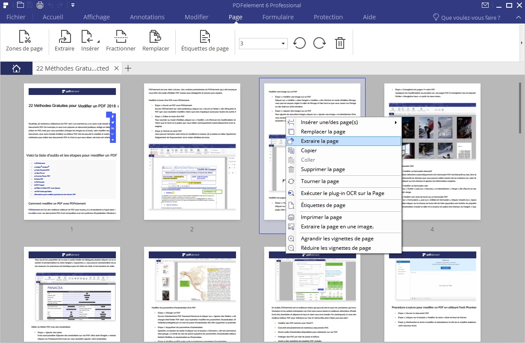
Task: Choose Extraire la page en une image
Action: click(344, 227)
